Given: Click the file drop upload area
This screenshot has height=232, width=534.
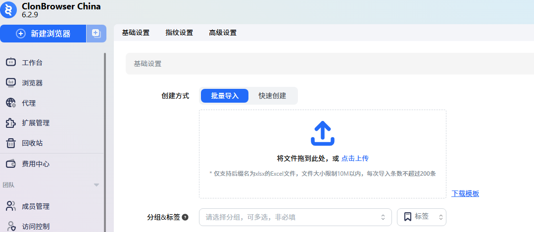Looking at the screenshot, I should (323, 154).
